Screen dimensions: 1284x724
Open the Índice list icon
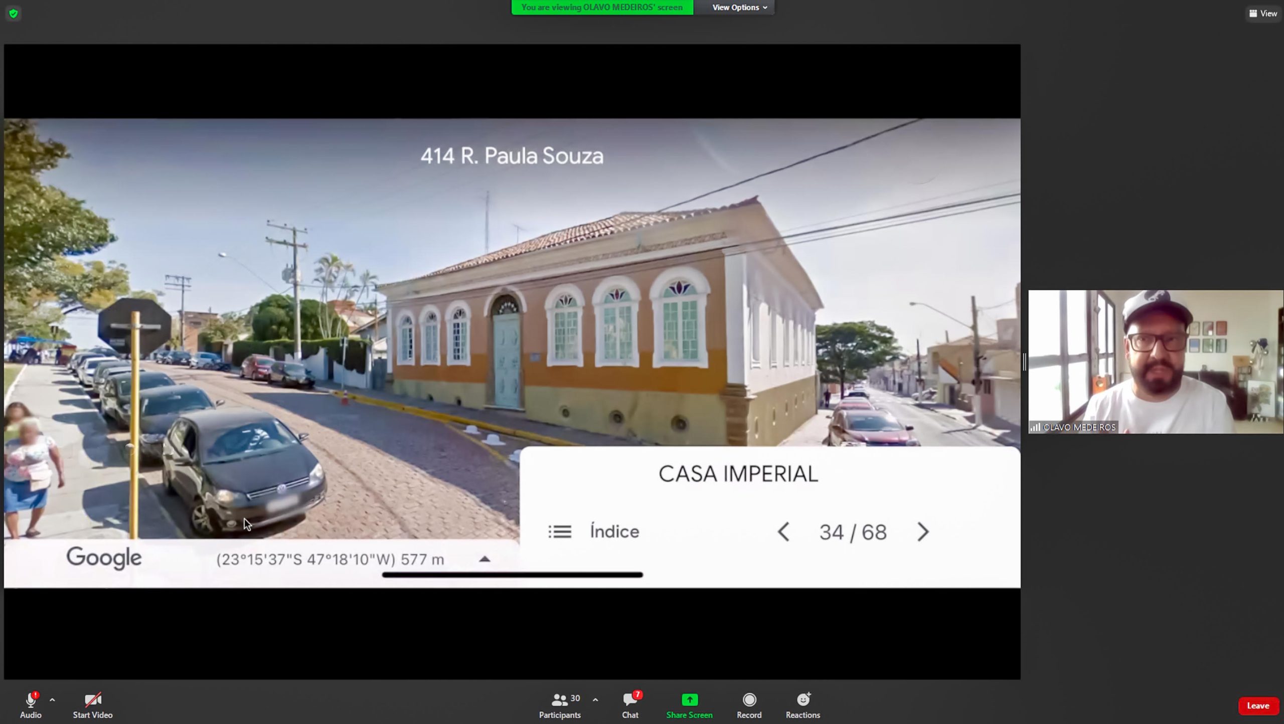pos(560,531)
